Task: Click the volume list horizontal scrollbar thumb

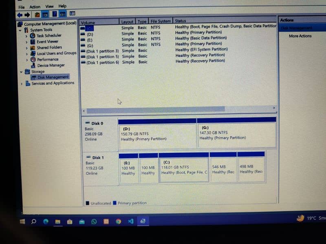Action: tap(156, 110)
